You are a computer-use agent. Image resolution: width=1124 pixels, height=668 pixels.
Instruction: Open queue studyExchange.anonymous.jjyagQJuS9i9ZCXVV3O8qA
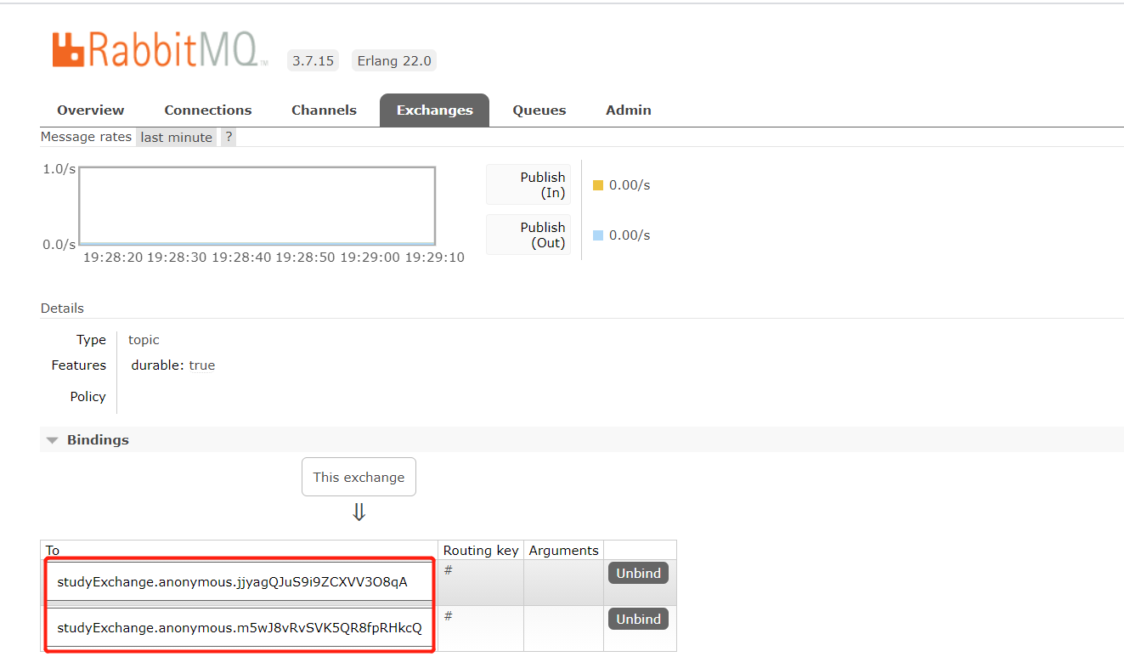click(x=232, y=582)
